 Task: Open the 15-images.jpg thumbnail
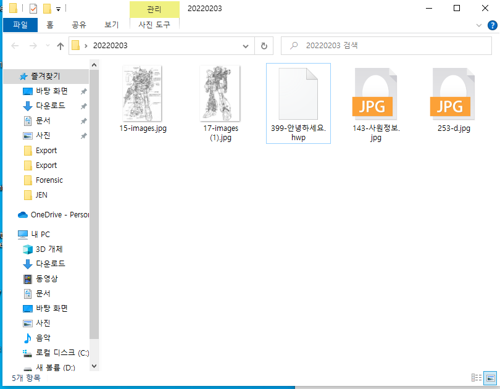142,93
